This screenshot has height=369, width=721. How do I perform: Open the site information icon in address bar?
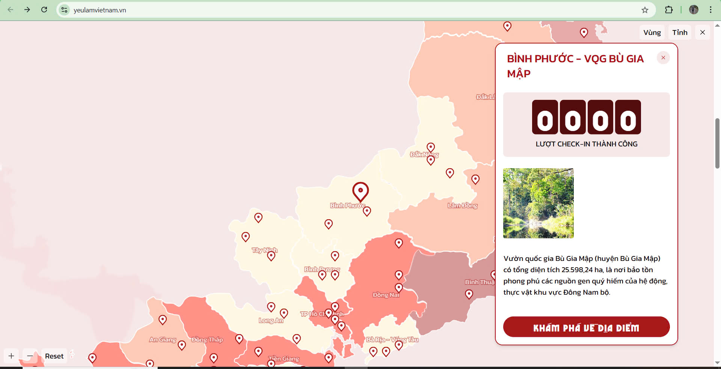[x=65, y=10]
